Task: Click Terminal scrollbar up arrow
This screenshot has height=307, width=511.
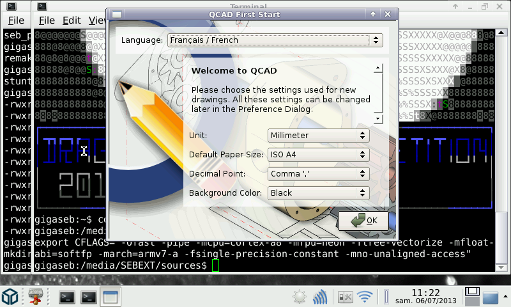Action: (501, 33)
